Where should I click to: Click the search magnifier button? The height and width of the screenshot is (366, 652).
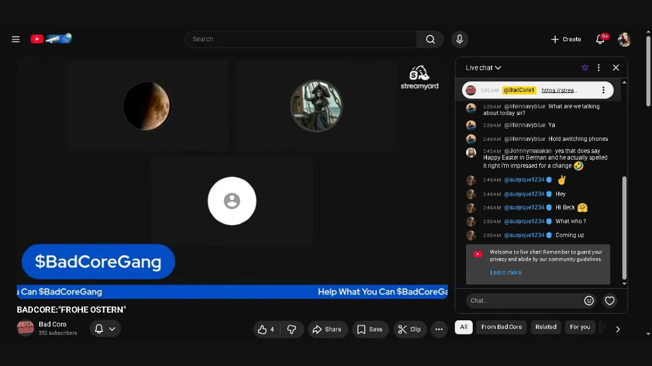click(x=430, y=39)
